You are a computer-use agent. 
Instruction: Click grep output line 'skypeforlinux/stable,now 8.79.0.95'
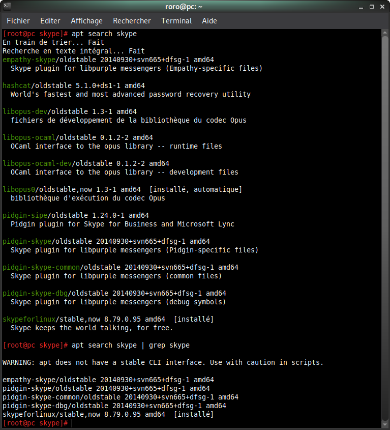pos(108,414)
